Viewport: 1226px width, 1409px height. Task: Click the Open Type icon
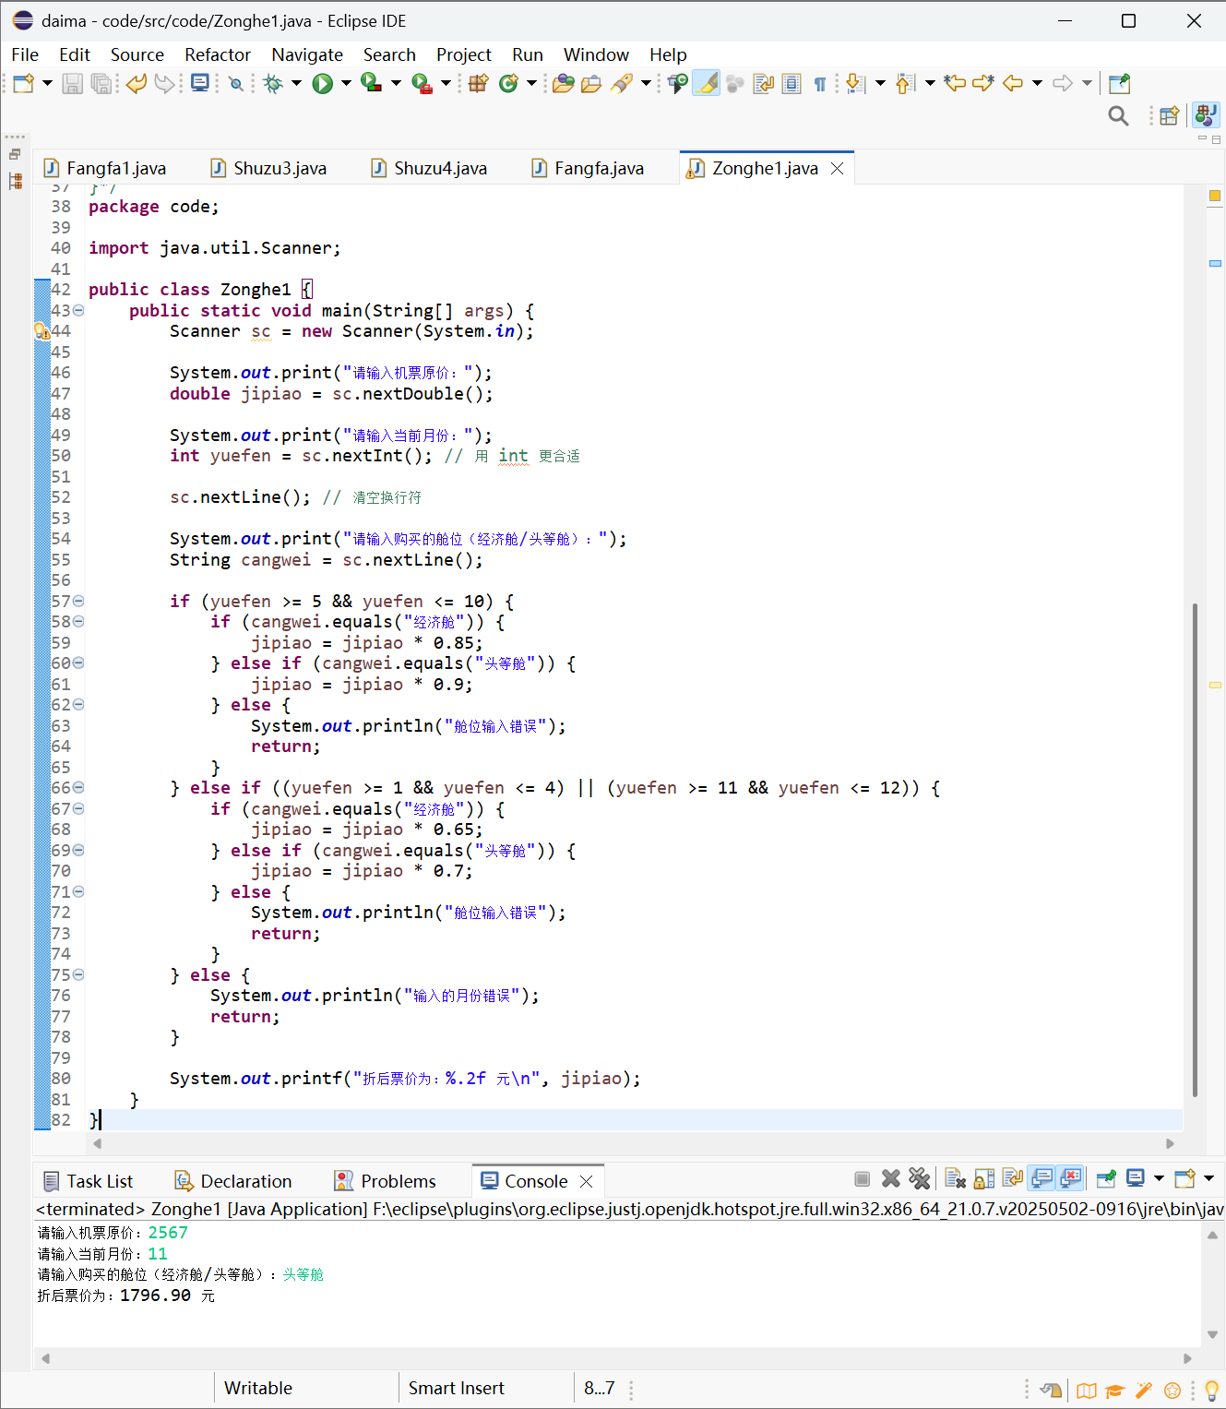pos(564,84)
